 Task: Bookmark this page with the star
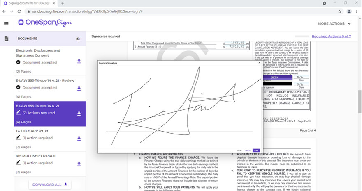340,11
